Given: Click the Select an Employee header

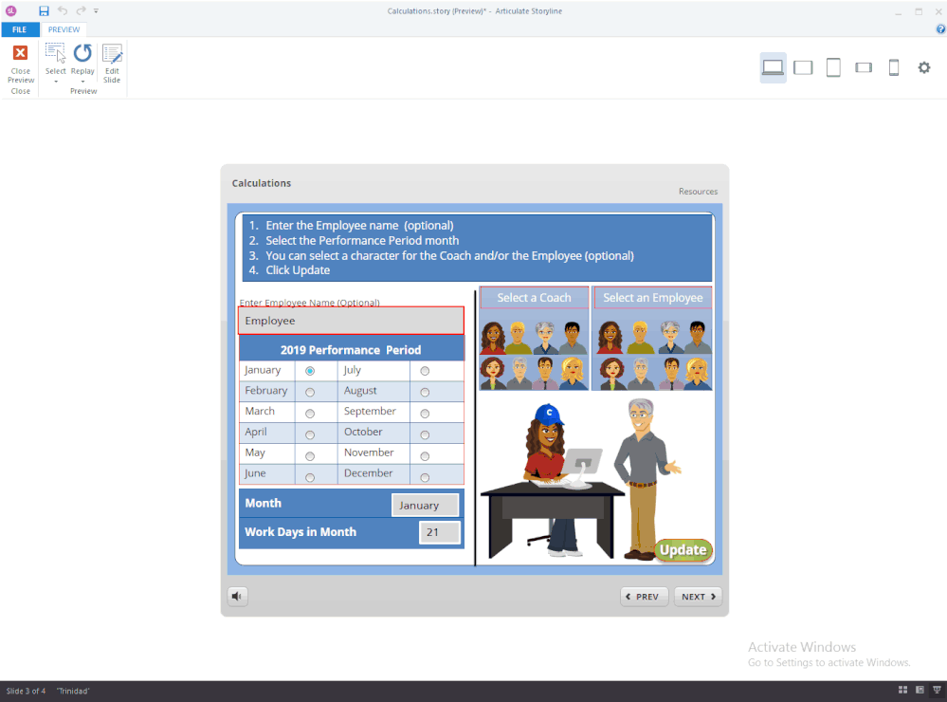Looking at the screenshot, I should coord(652,298).
